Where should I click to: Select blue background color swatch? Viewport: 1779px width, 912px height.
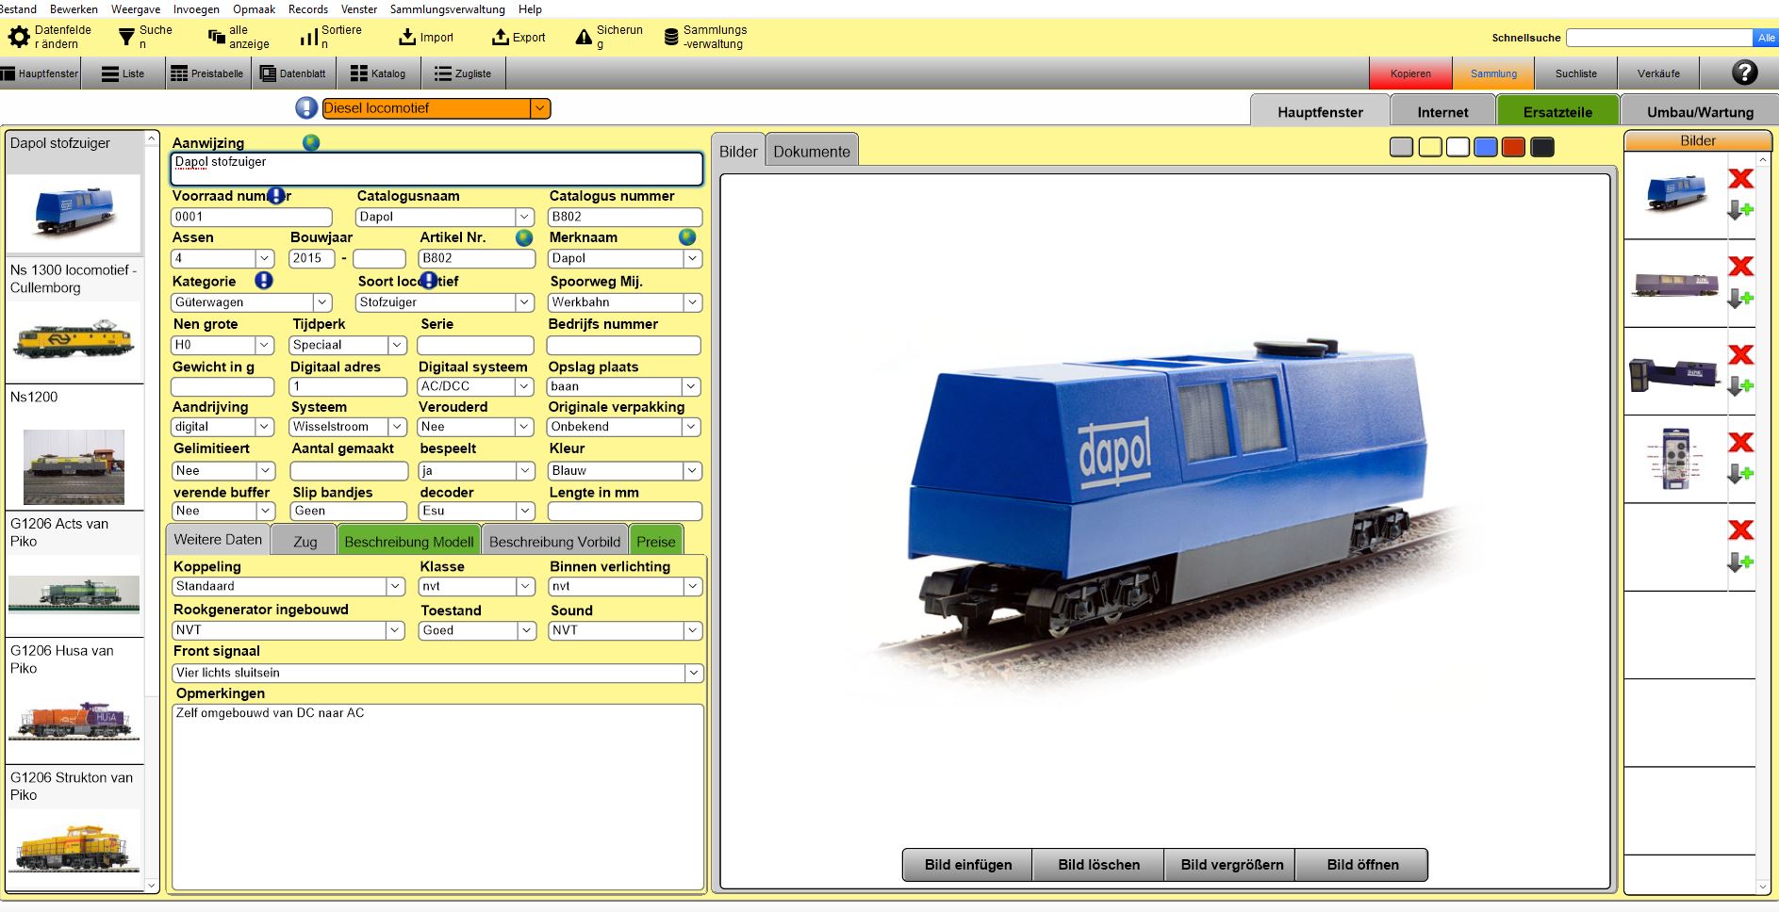click(x=1486, y=147)
